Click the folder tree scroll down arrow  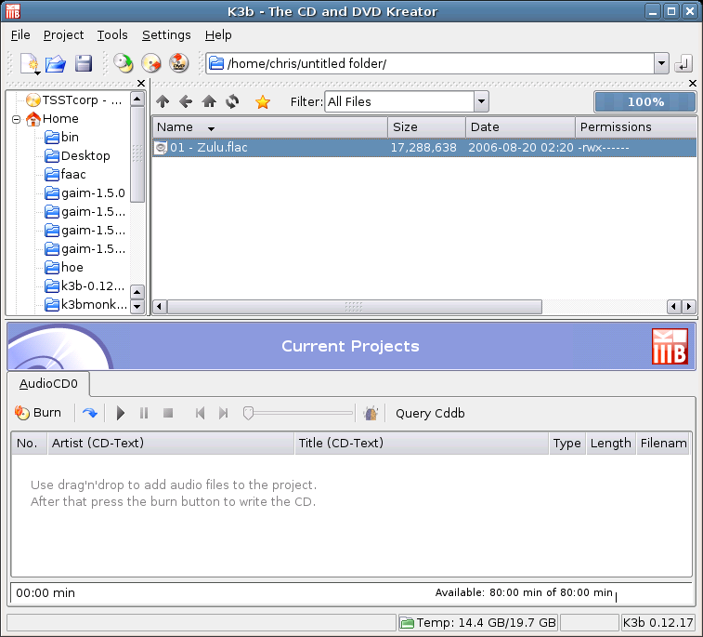coord(137,307)
